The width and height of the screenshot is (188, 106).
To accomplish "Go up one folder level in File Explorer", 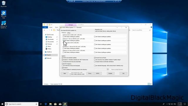I will tap(52, 30).
